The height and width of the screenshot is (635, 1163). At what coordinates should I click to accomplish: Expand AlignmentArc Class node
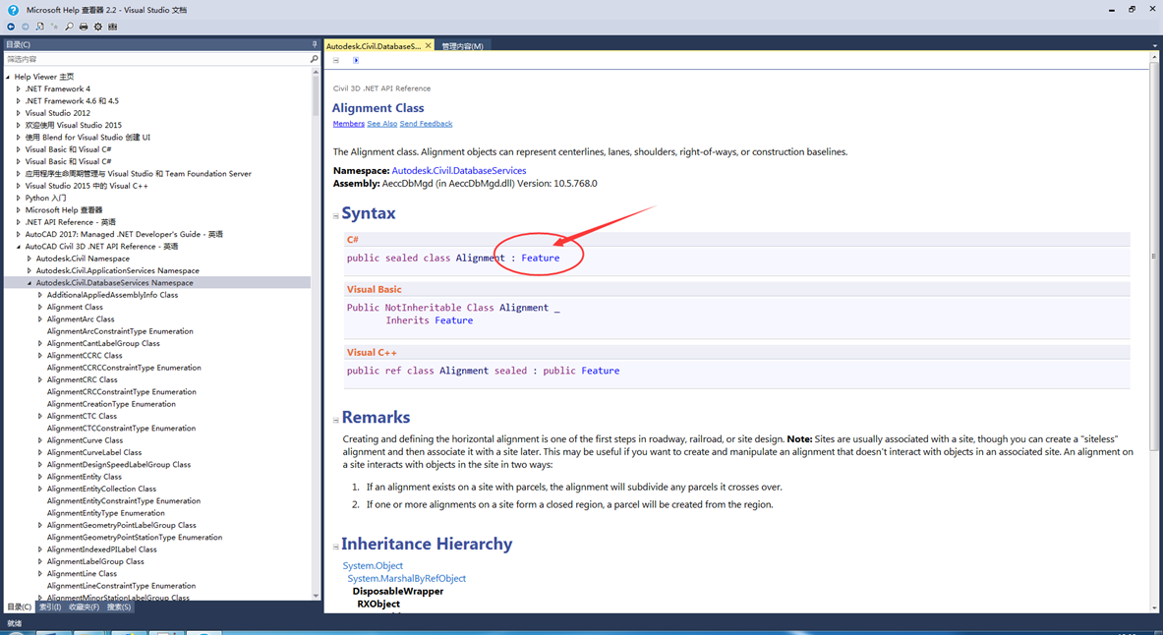click(40, 319)
